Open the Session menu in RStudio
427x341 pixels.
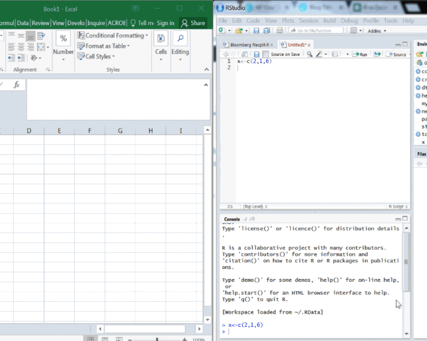[x=309, y=20]
